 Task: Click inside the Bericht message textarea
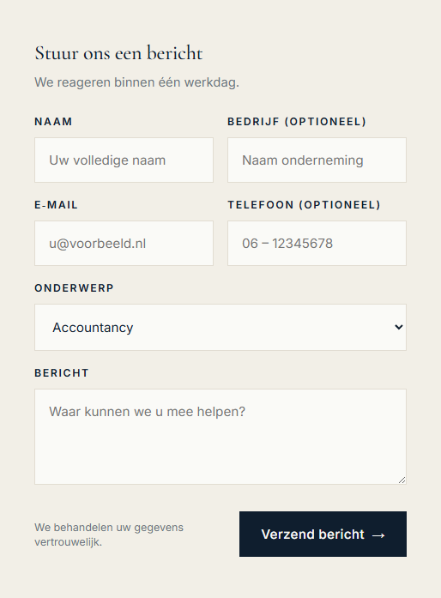tap(220, 437)
